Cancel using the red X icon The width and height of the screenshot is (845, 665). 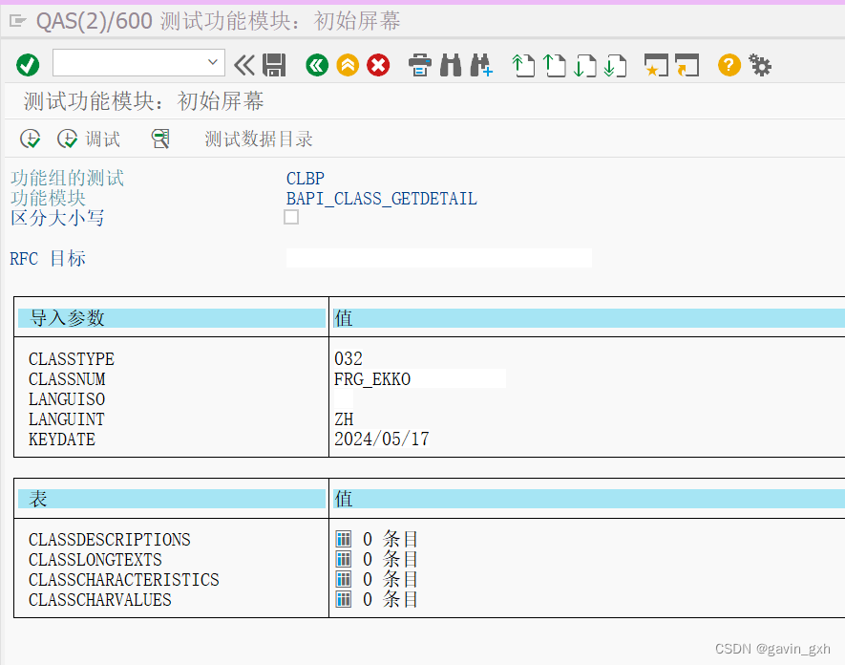click(x=378, y=65)
